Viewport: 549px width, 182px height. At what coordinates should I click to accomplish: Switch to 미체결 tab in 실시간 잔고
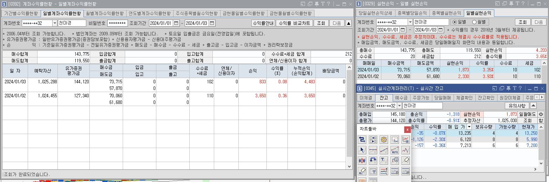click(366, 98)
